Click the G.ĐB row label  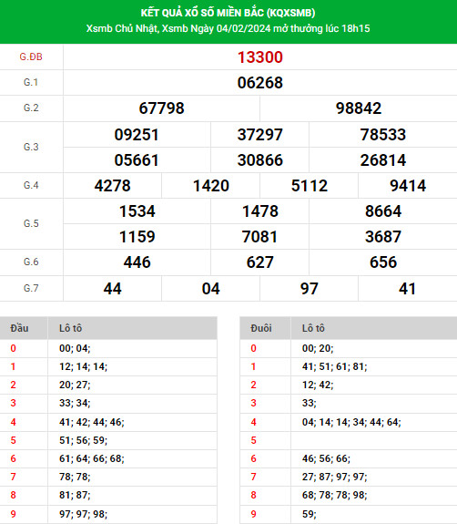click(x=31, y=57)
